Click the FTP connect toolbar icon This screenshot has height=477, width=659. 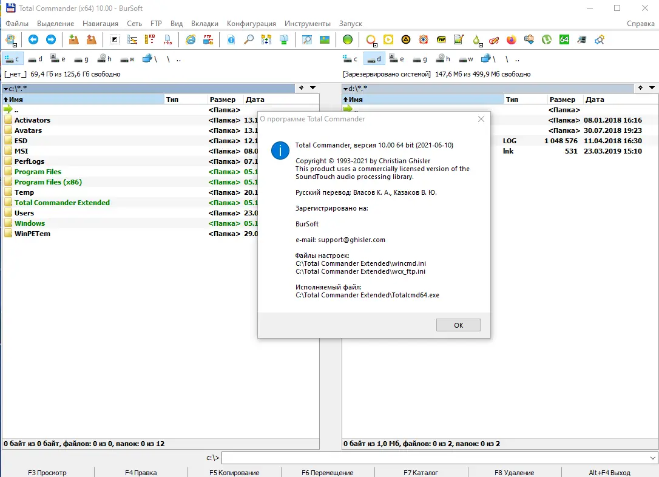[208, 39]
